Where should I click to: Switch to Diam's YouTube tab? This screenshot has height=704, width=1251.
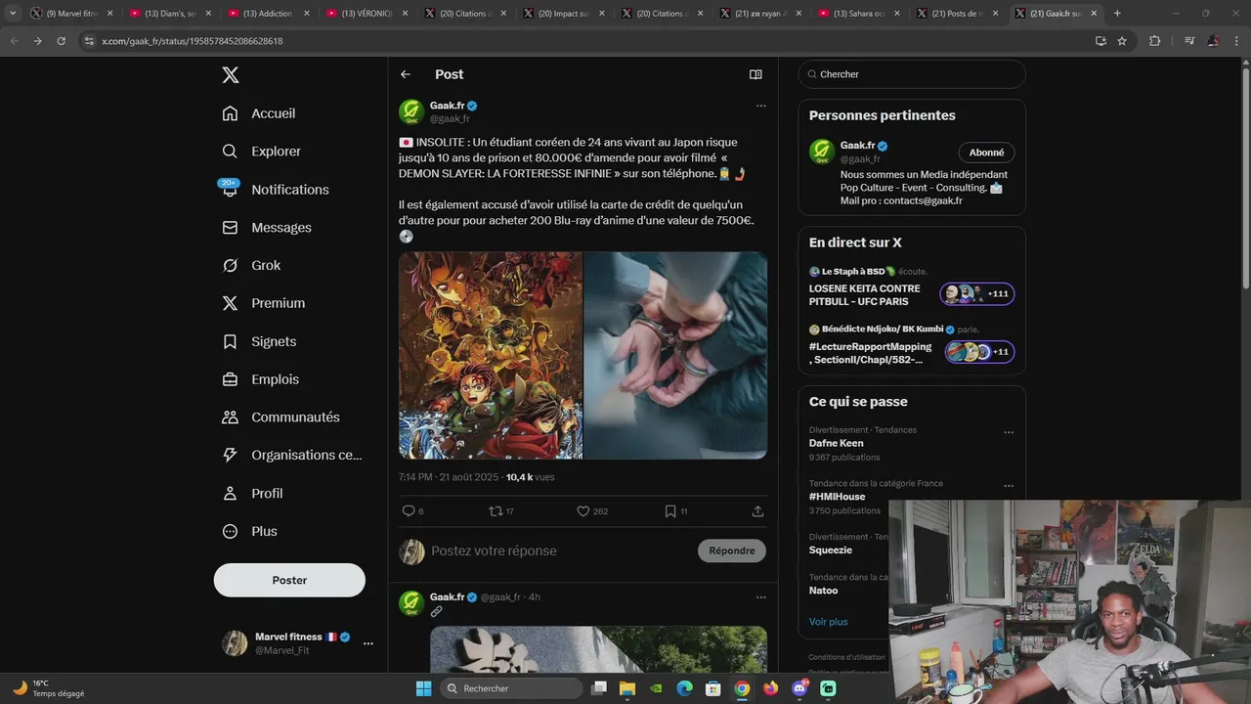pyautogui.click(x=168, y=14)
